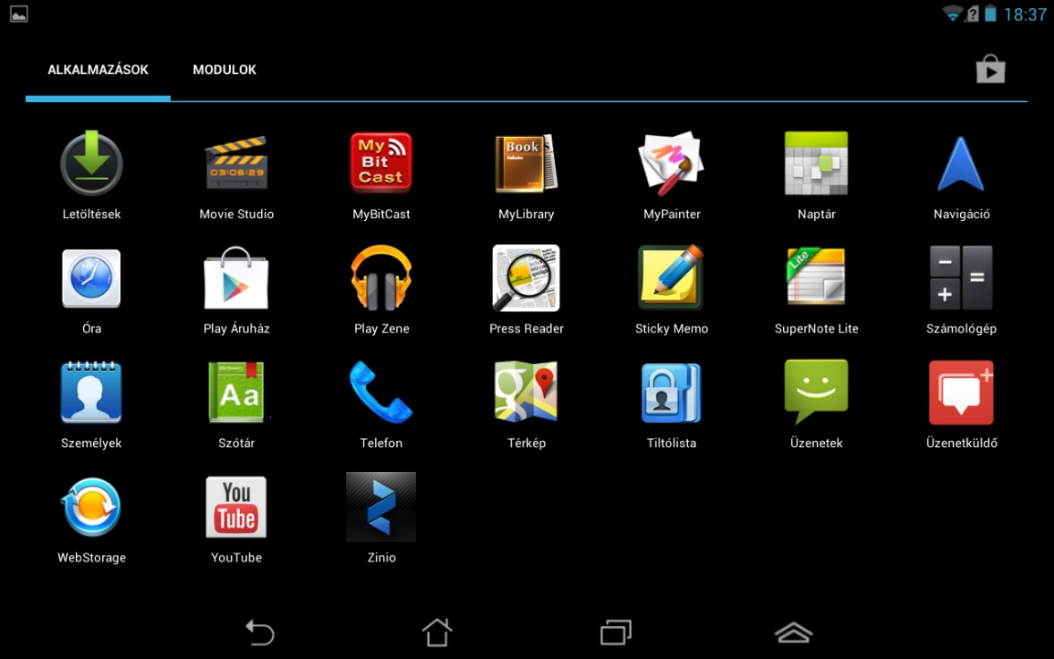Image resolution: width=1054 pixels, height=659 pixels.
Task: Open the Play Store shortcut in the header
Action: pos(990,69)
